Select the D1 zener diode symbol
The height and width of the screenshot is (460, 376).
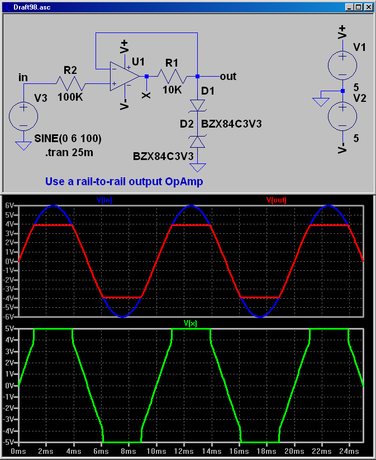[197, 105]
